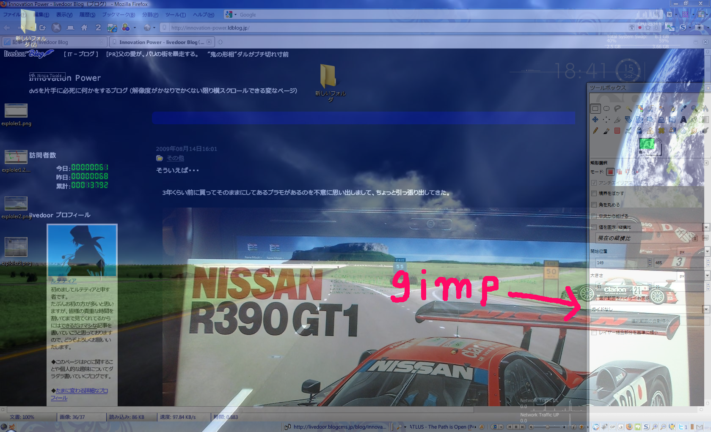Select the Rectangle Select tool in GIMP toolbox
This screenshot has height=432, width=711.
click(x=595, y=109)
